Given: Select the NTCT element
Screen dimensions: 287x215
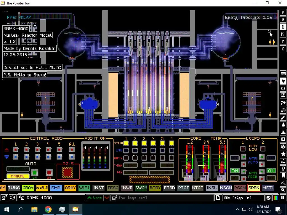Looking at the screenshot, I should pyautogui.click(x=198, y=188).
